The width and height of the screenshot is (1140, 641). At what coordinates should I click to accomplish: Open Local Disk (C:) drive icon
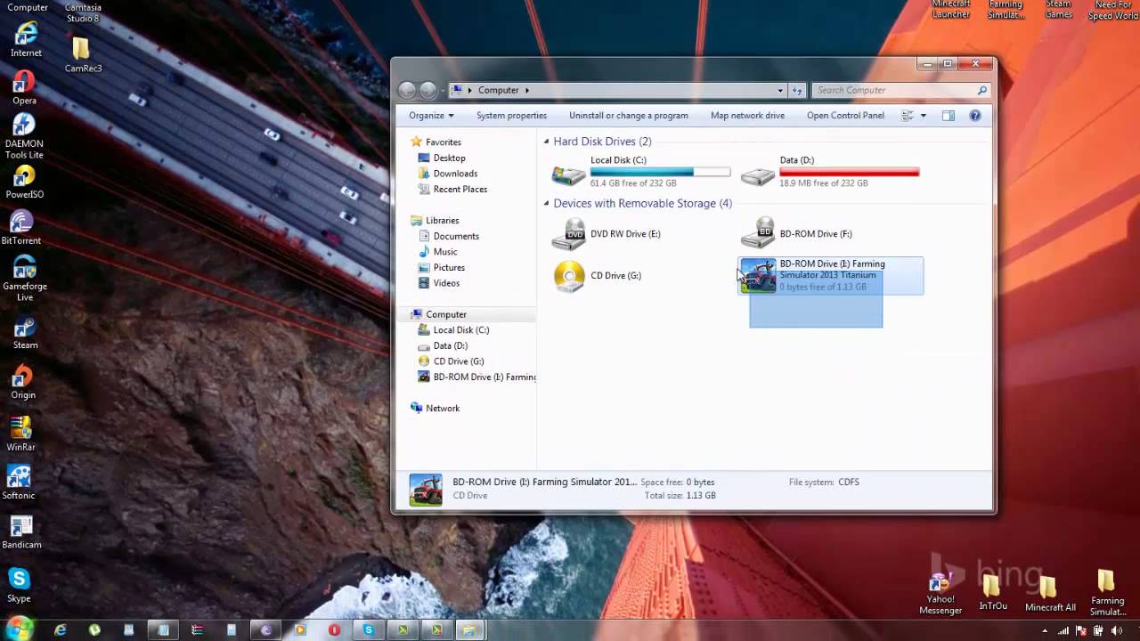click(569, 175)
